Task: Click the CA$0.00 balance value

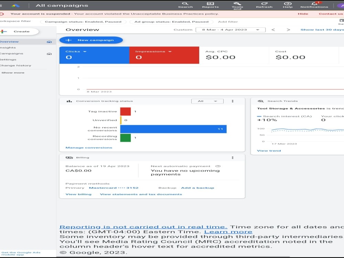Action: point(78,171)
